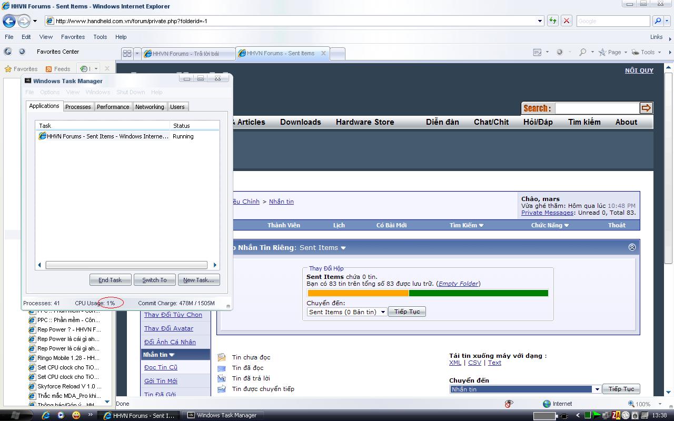Screen dimensions: 674x421
Task: Click the browser Back arrow button
Action: pyautogui.click(x=9, y=21)
